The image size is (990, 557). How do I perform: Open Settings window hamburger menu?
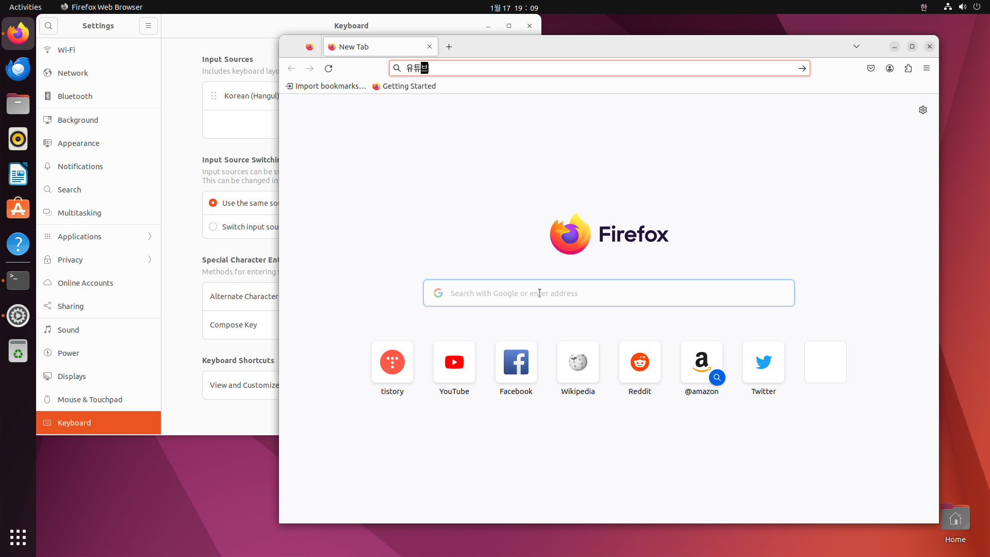click(148, 26)
